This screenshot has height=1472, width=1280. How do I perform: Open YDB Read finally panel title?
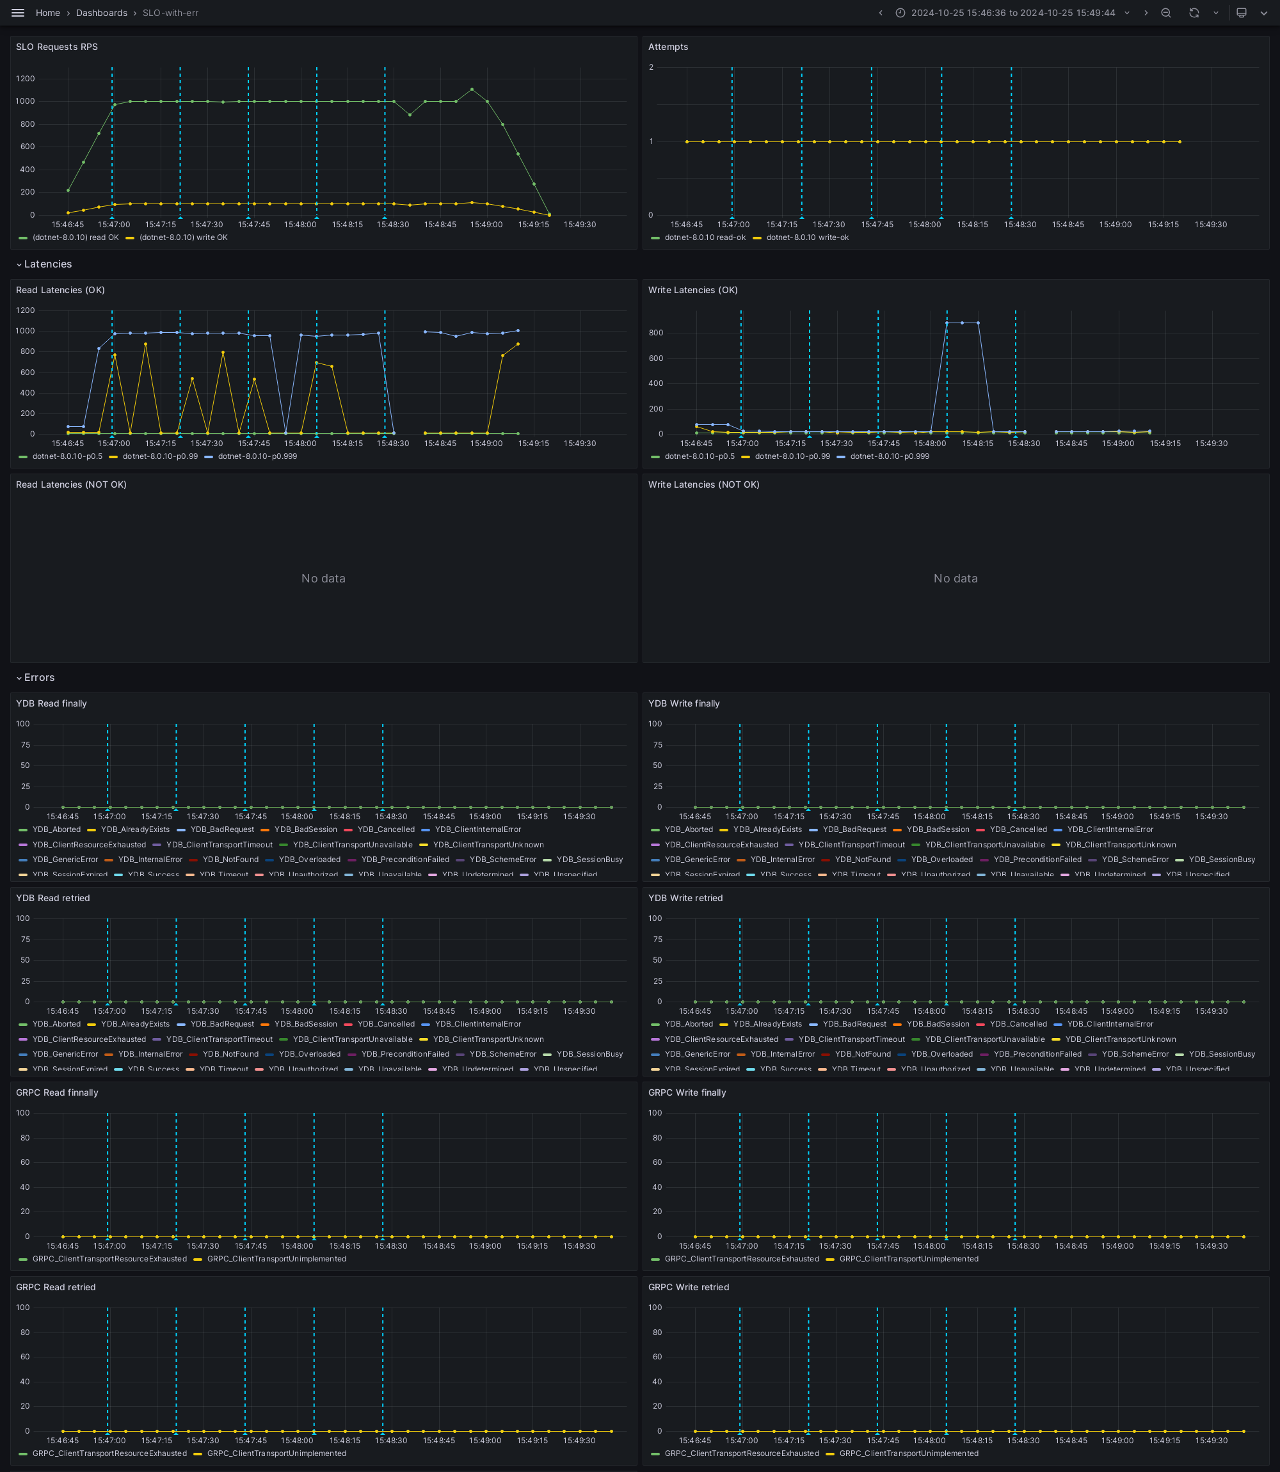51,703
